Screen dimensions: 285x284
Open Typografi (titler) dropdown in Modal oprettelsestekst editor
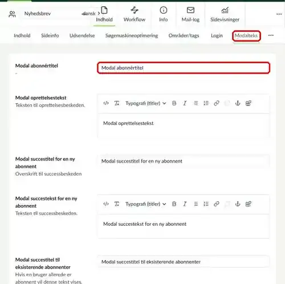pos(145,103)
